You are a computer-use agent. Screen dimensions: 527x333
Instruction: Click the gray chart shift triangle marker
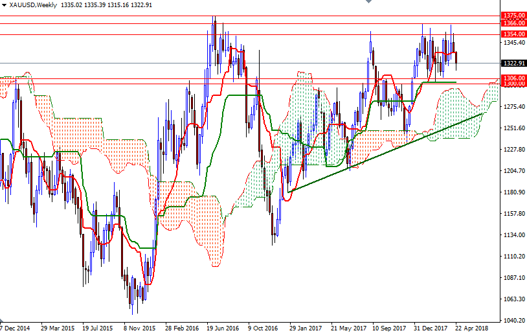tap(368, 1)
